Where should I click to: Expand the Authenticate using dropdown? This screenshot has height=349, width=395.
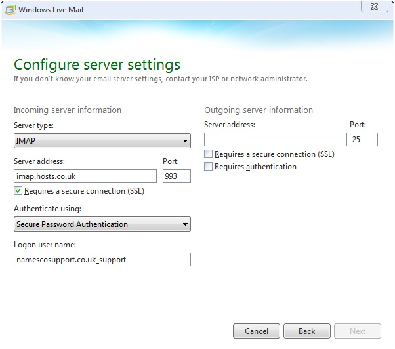click(x=102, y=224)
